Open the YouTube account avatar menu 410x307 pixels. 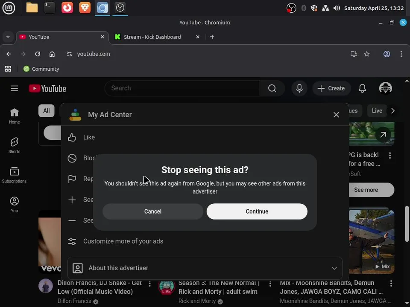(x=385, y=88)
